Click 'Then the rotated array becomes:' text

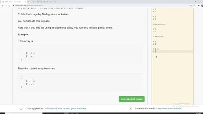[36, 68]
